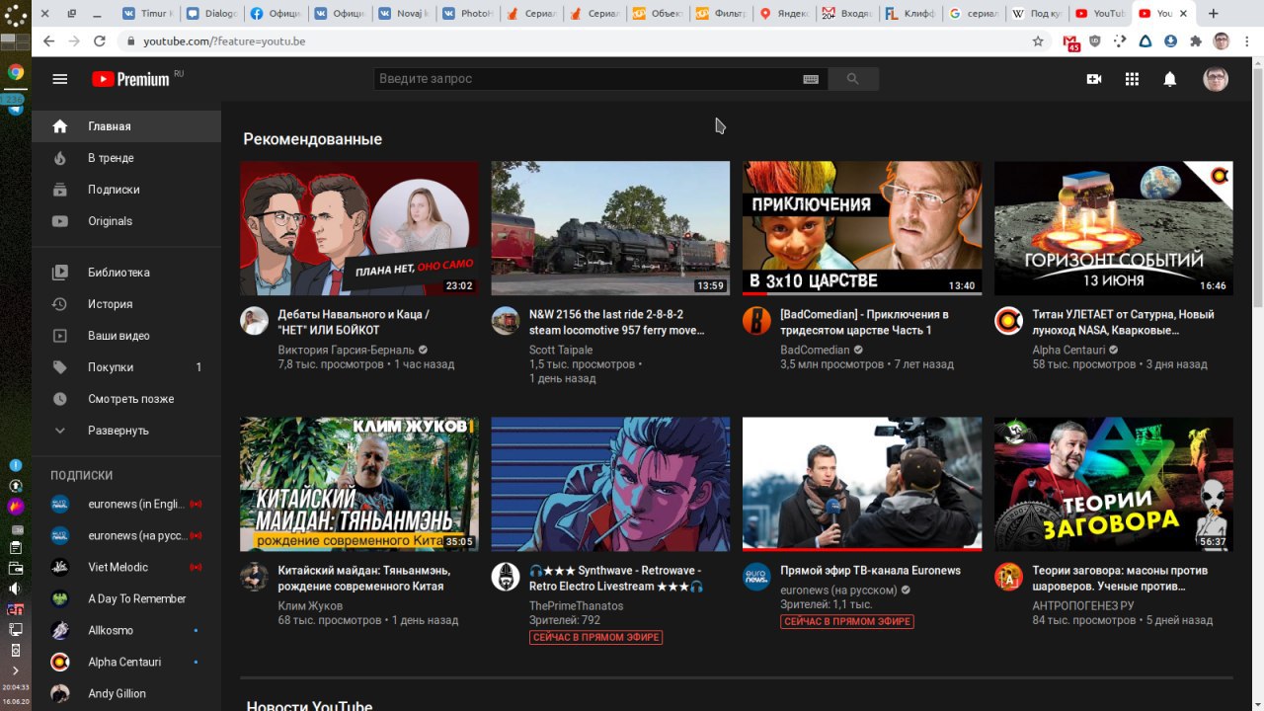Open the account avatar menu in YouTube header

point(1216,79)
